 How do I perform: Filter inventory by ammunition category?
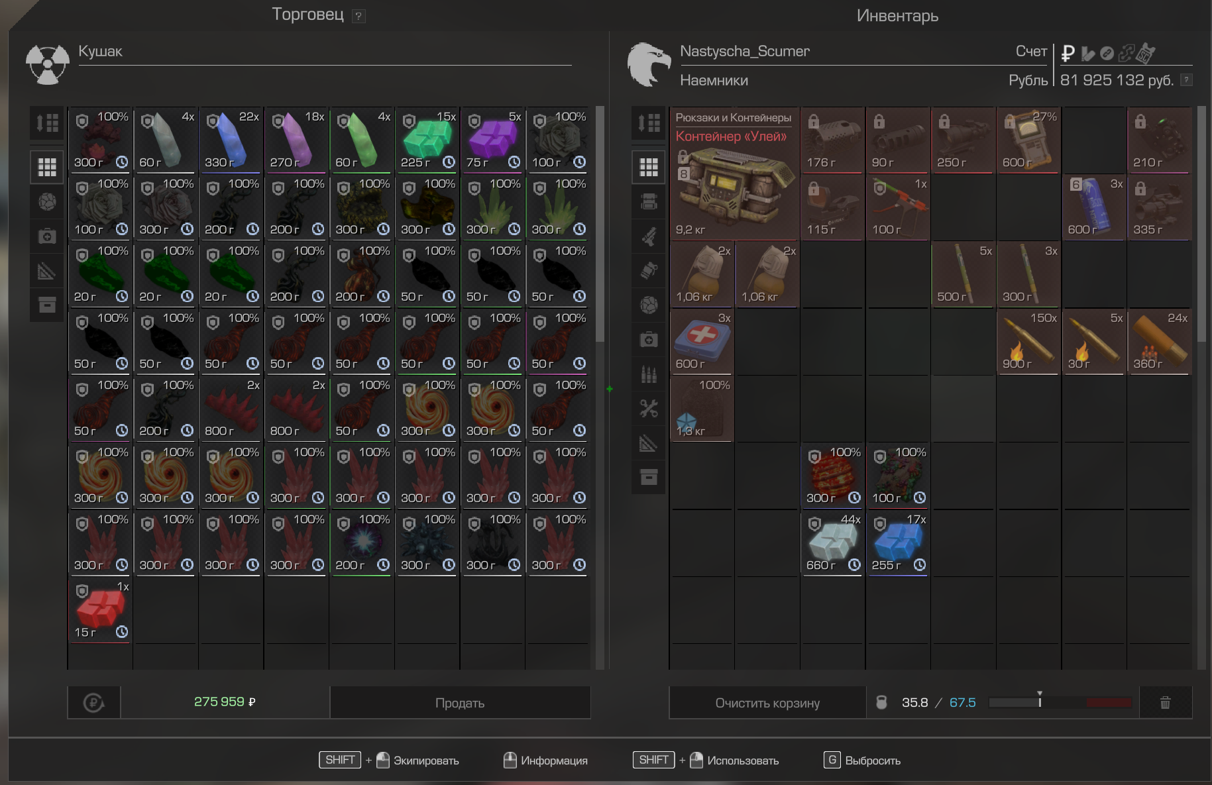649,374
